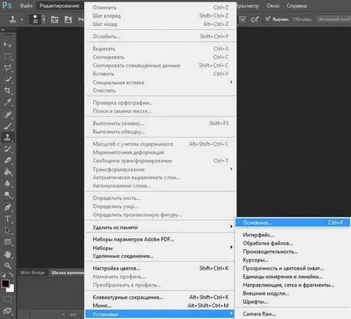Open the Установки submenu entry
The image size is (351, 319).
tap(160, 314)
